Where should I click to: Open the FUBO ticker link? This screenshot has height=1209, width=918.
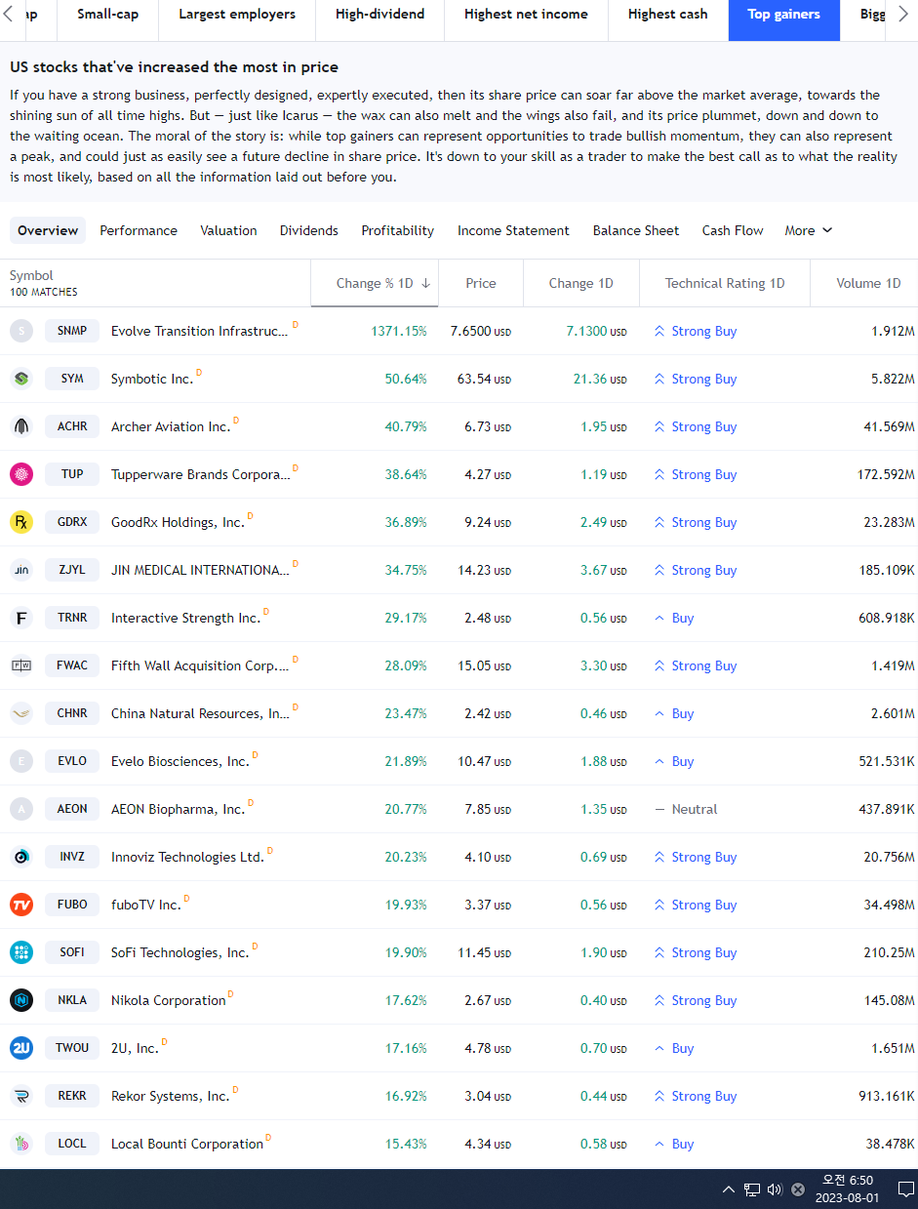tap(72, 905)
